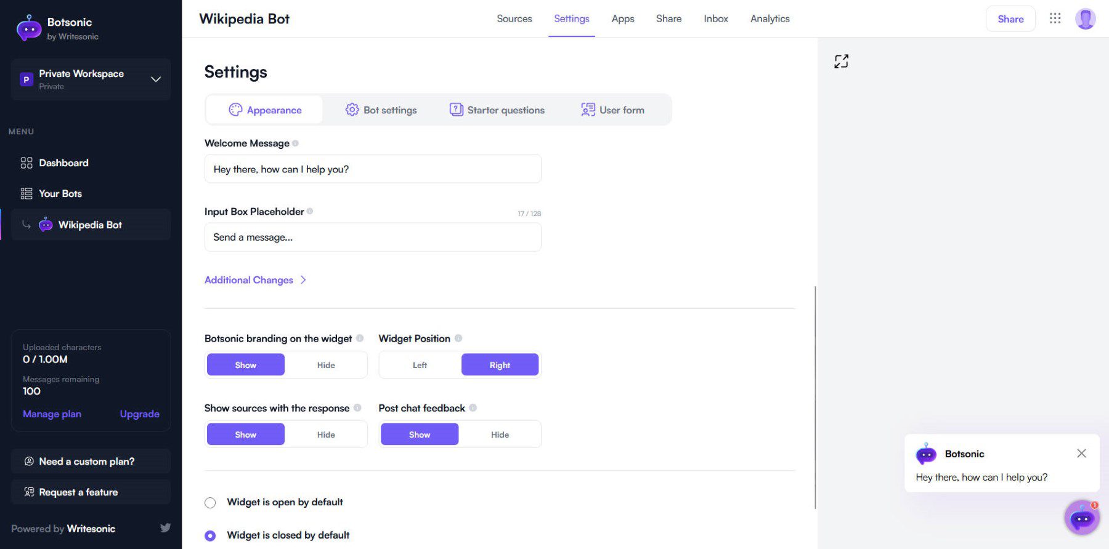1109x549 pixels.
Task: Click the Botsonic avatar in chat popup
Action: 926,454
